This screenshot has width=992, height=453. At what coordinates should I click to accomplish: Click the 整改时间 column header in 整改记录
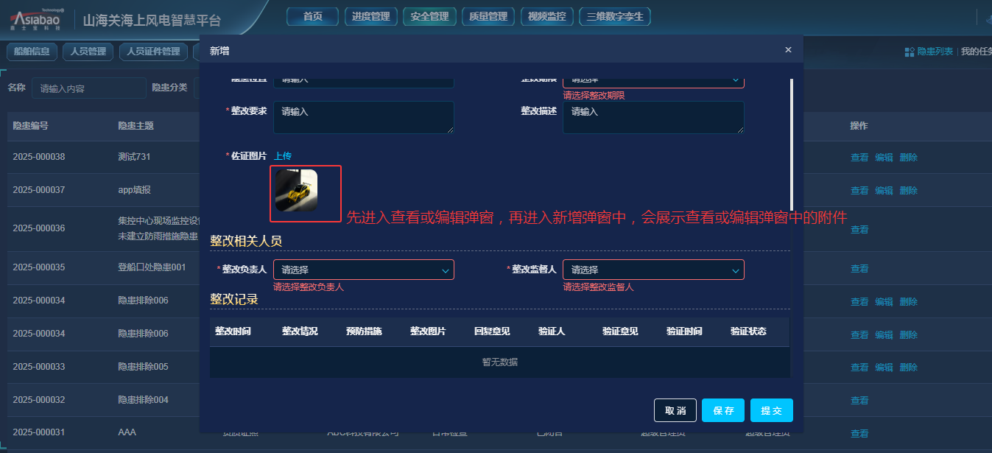(x=233, y=331)
